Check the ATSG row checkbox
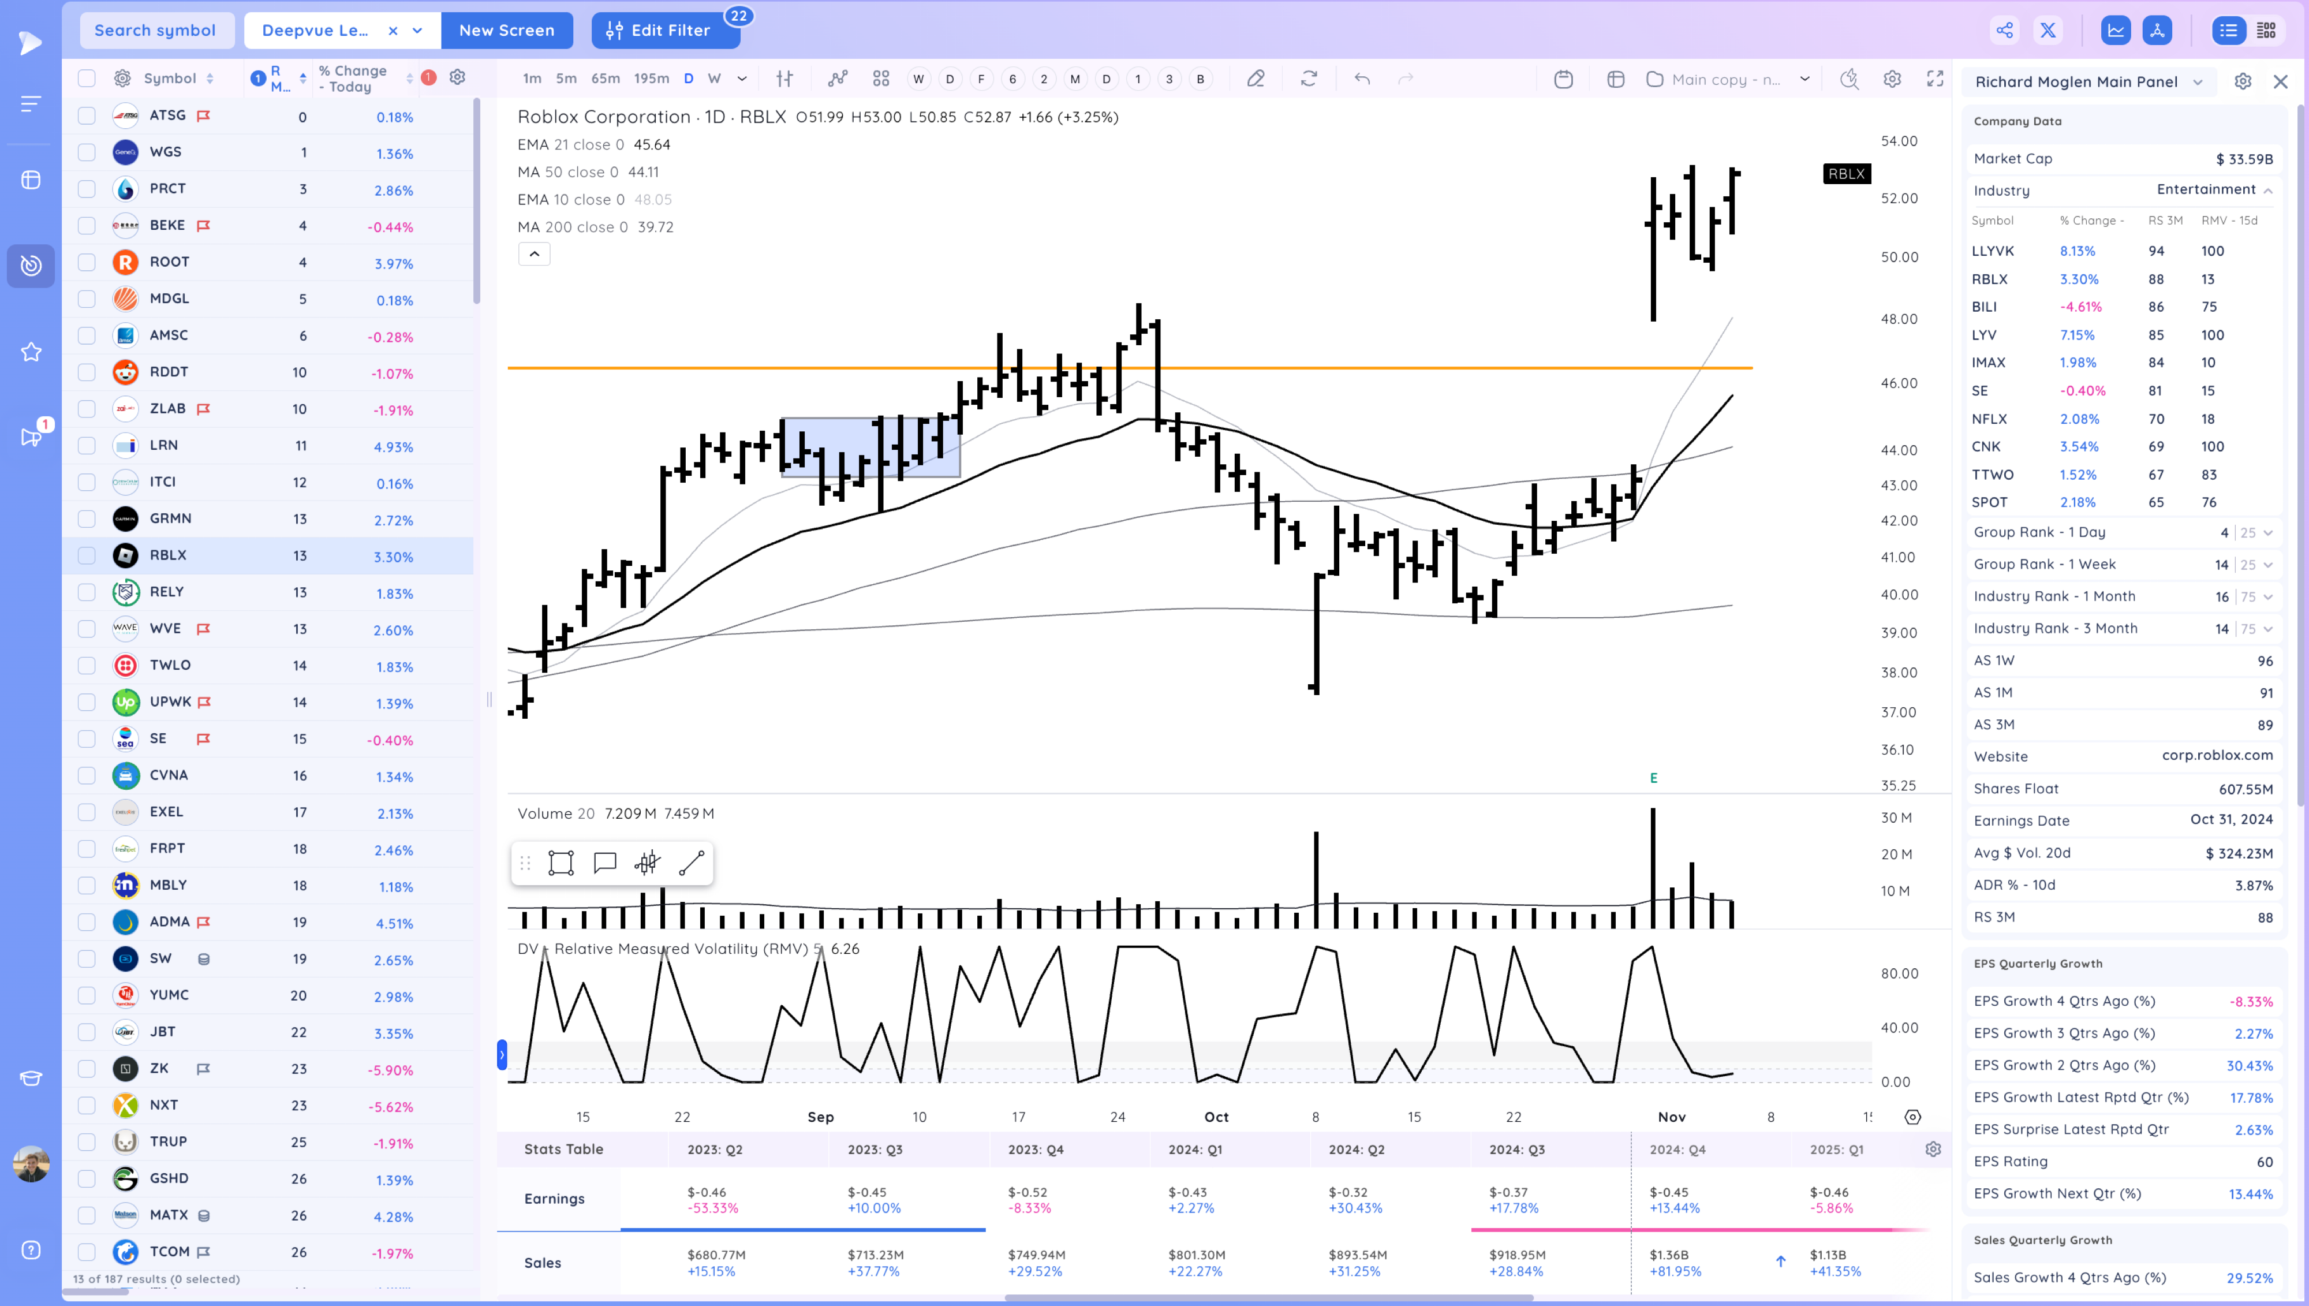Screen dimensions: 2309x1306 [86, 115]
